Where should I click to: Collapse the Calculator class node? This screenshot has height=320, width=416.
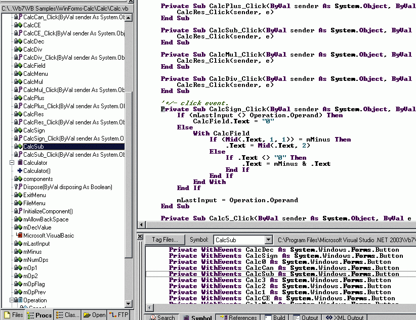(12, 162)
